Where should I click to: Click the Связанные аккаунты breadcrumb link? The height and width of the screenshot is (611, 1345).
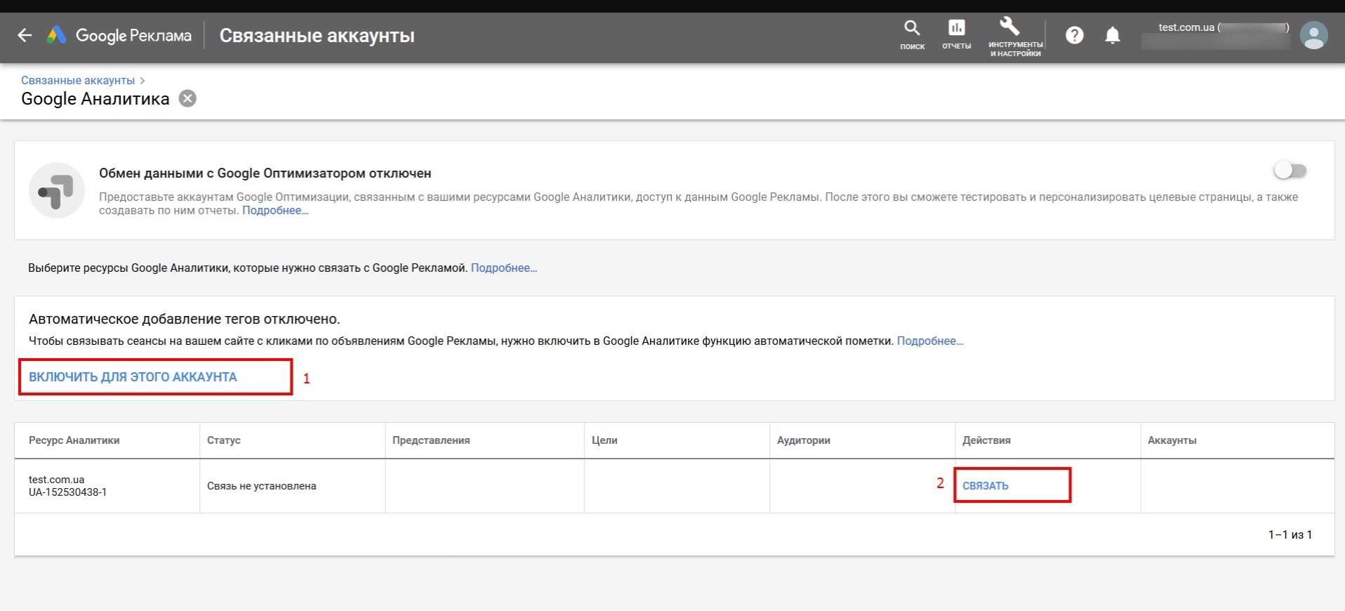click(x=78, y=80)
